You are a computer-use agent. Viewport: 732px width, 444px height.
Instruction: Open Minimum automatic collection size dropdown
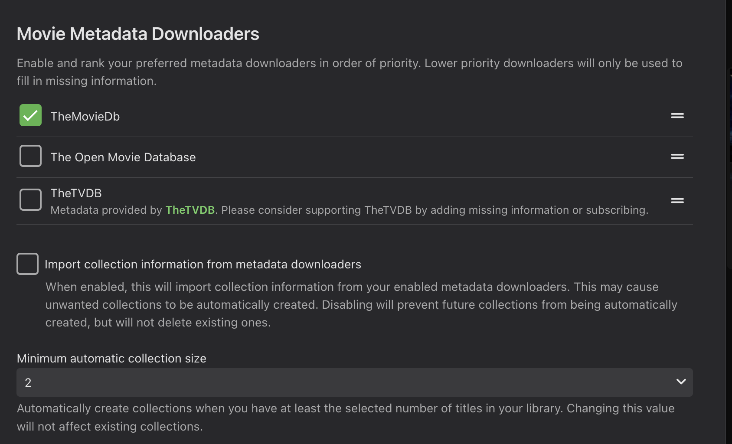(354, 382)
